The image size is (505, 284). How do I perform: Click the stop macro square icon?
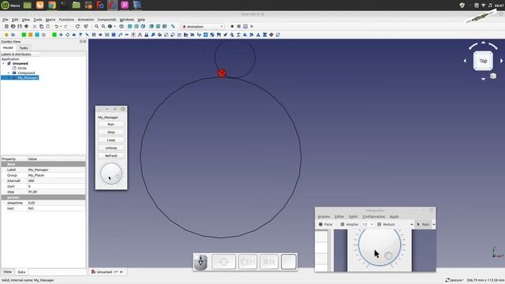pos(238,26)
